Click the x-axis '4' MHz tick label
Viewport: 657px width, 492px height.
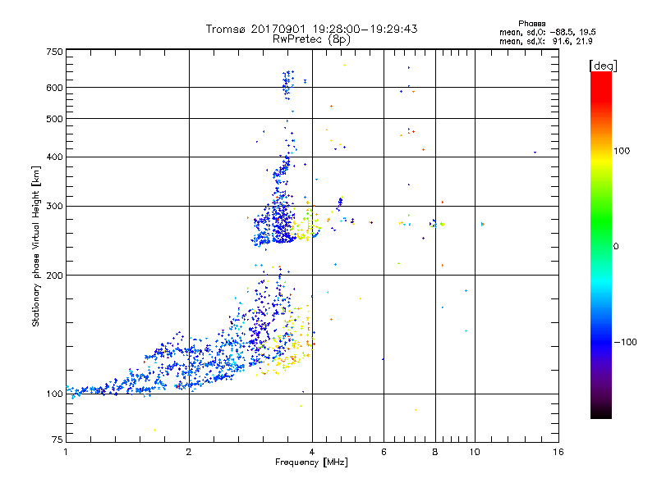point(312,452)
